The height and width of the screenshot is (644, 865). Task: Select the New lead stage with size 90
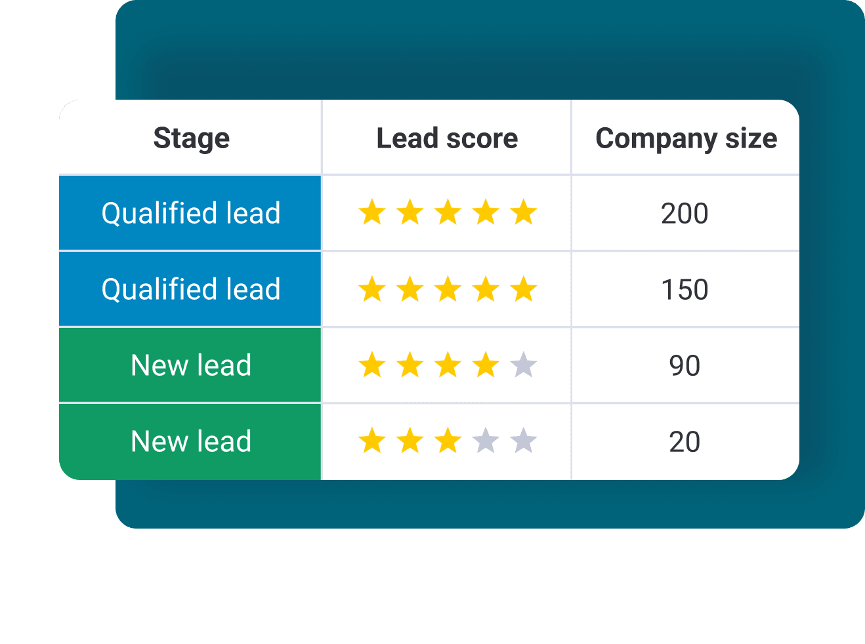(190, 365)
